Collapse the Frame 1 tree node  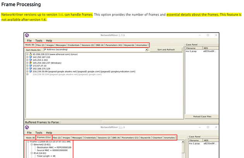pos(28,142)
